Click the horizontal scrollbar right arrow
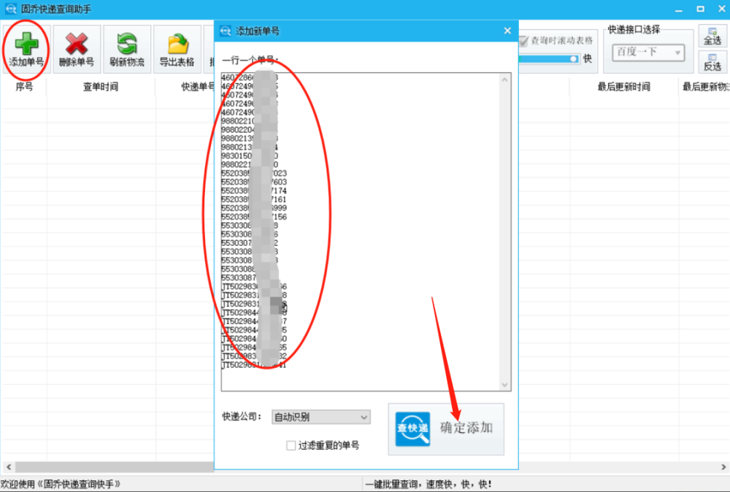The image size is (730, 492). coord(723,466)
